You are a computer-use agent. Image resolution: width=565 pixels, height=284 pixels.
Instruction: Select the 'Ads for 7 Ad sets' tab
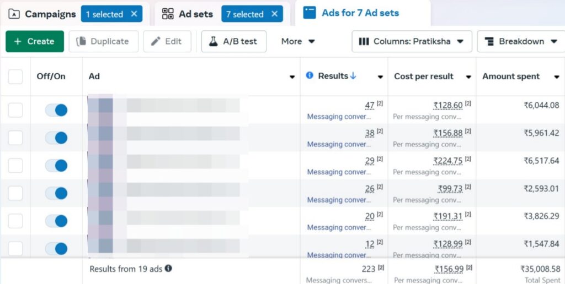pyautogui.click(x=360, y=13)
